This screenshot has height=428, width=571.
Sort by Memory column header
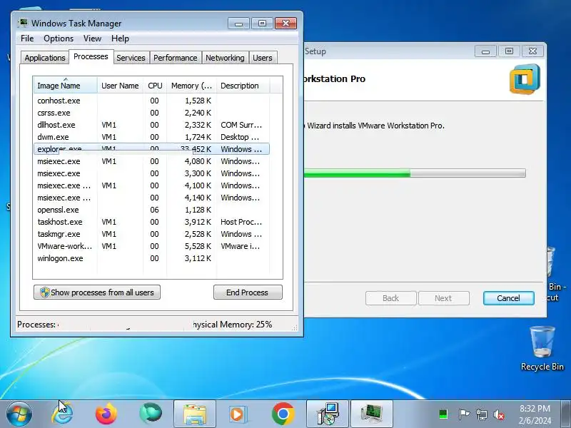191,86
